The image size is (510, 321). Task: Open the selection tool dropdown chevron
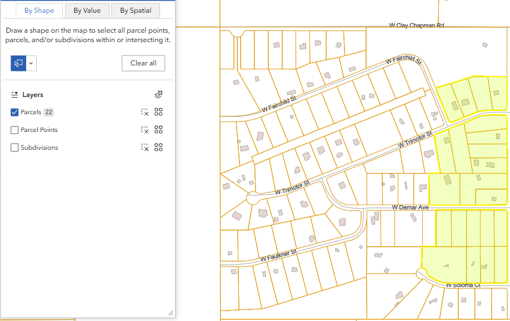point(31,63)
